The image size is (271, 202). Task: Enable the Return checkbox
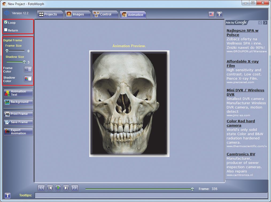[6, 30]
